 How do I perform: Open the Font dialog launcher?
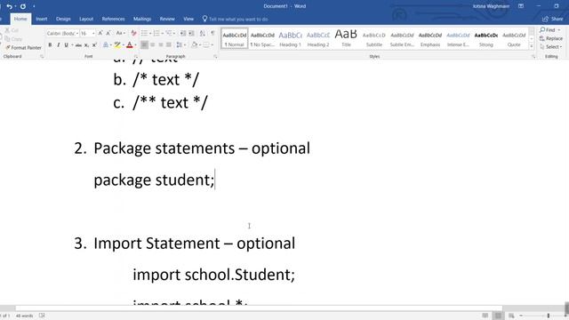click(136, 57)
